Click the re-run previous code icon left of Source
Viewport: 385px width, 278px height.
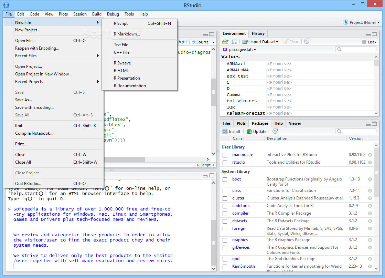pos(182,42)
